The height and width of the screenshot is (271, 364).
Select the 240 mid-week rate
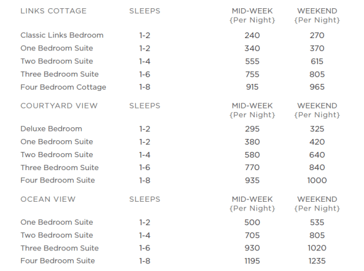point(252,35)
